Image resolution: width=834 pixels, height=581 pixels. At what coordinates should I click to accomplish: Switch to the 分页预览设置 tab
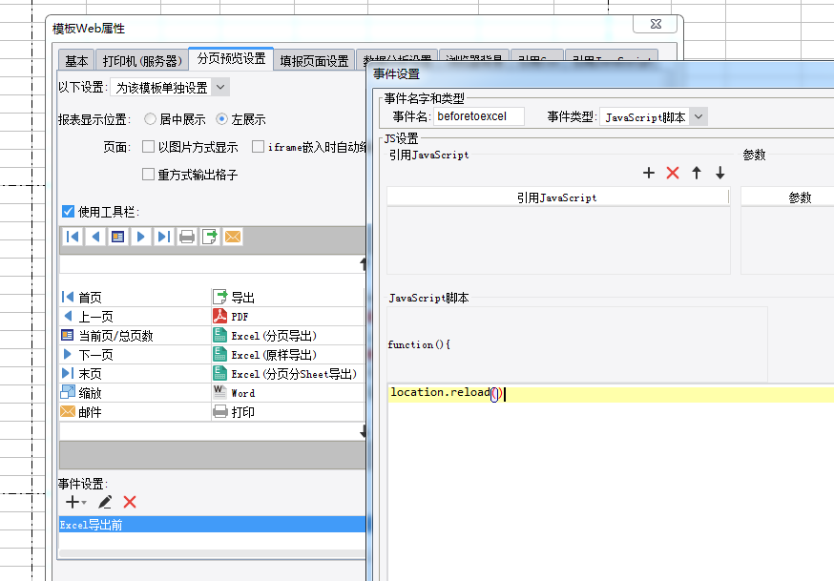click(x=231, y=58)
